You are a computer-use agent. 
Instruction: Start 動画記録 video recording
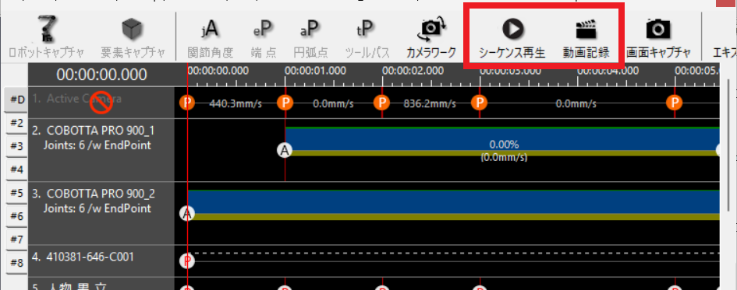pyautogui.click(x=586, y=29)
